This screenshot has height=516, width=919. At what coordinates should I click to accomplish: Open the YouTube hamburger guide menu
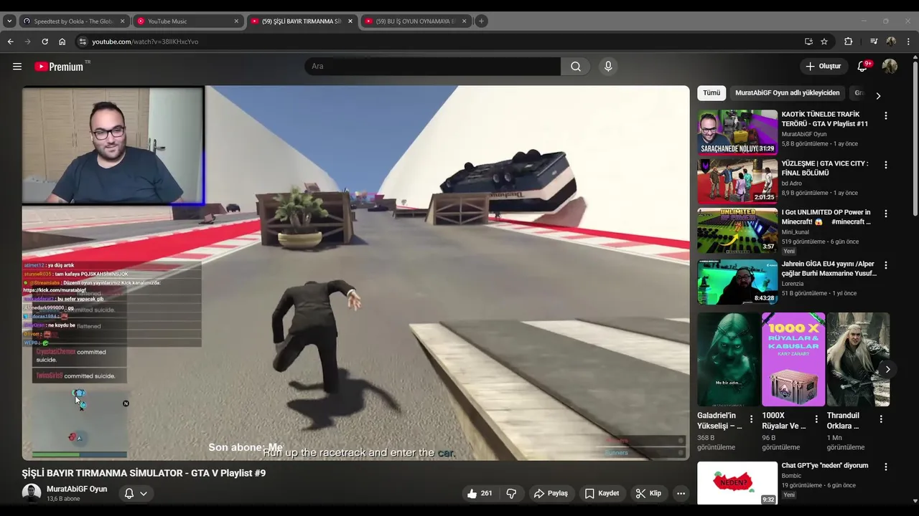(17, 67)
